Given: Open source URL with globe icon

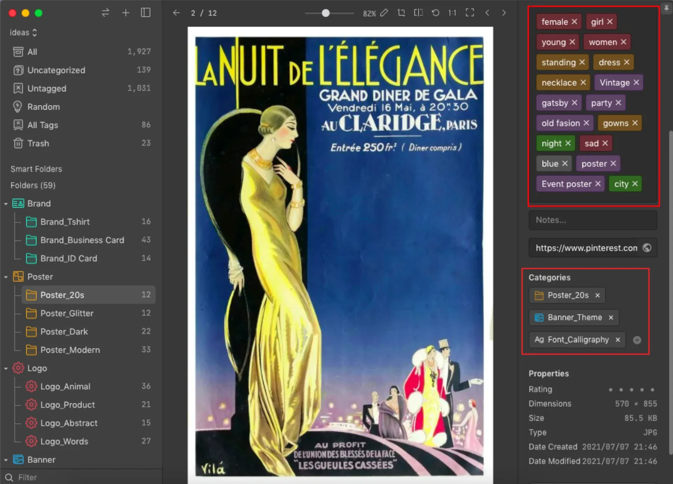Looking at the screenshot, I should click(x=647, y=248).
